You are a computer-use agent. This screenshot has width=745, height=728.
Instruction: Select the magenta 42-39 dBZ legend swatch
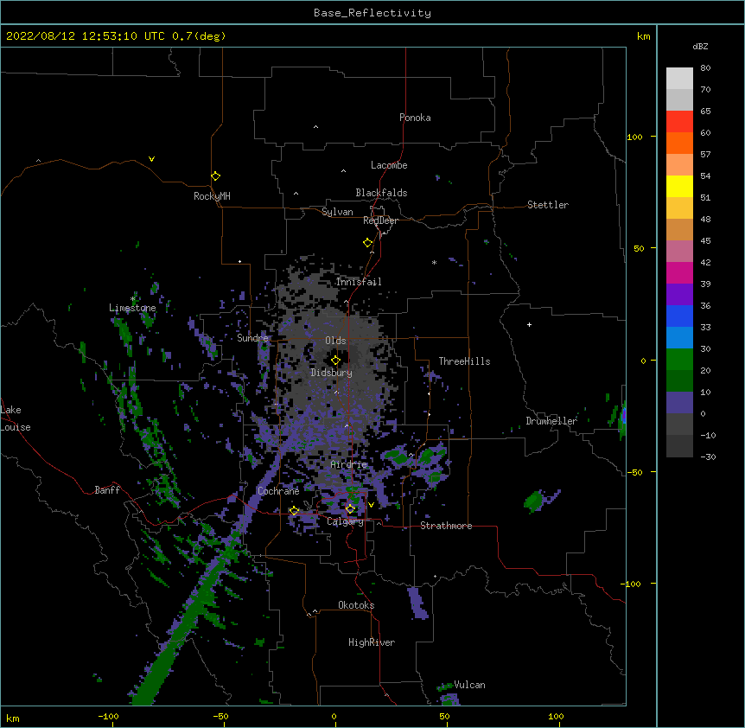(x=679, y=272)
